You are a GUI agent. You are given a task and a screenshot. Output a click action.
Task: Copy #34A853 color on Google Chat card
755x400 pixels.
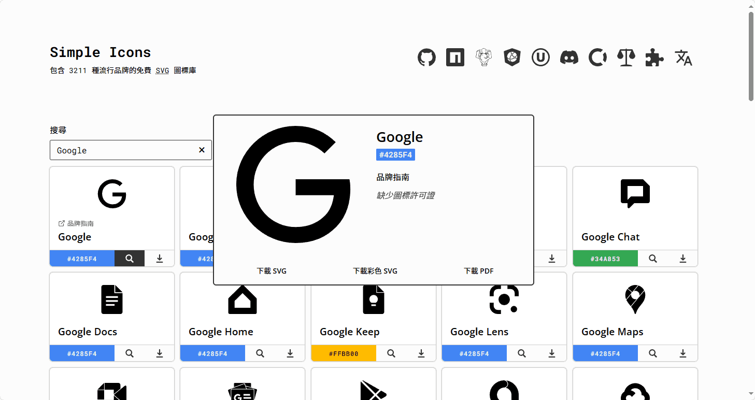605,259
